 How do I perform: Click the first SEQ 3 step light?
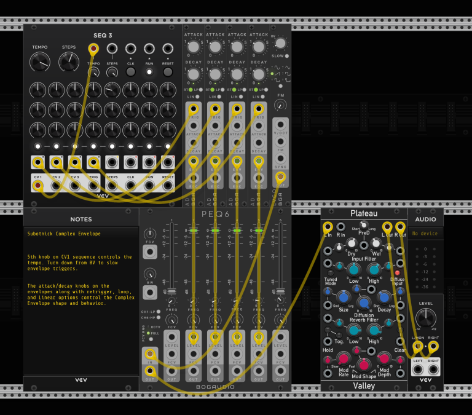click(x=37, y=146)
